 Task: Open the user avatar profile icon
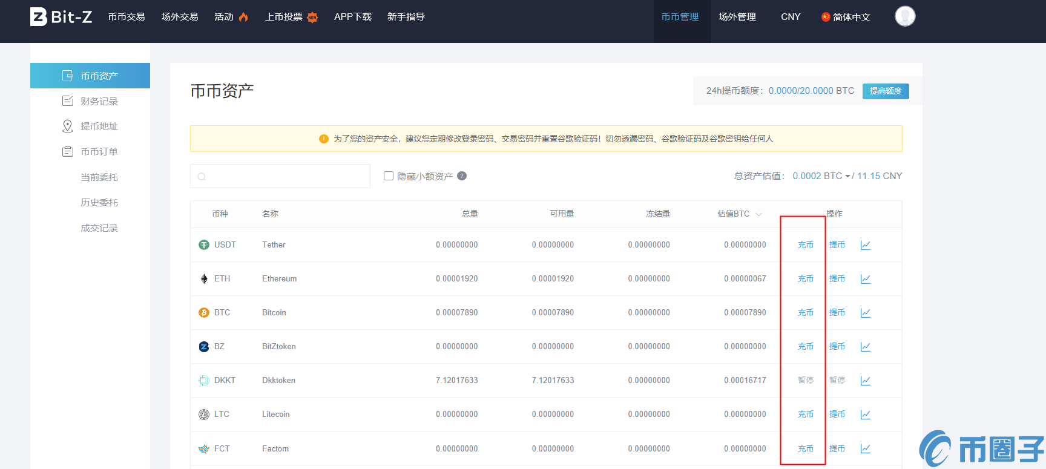point(905,16)
